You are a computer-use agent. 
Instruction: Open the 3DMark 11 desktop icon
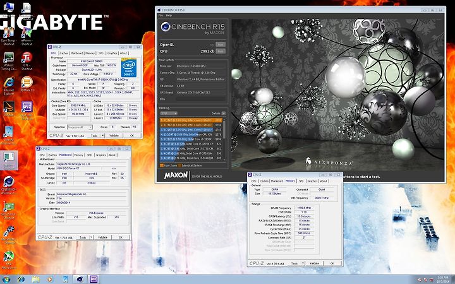(x=27, y=84)
